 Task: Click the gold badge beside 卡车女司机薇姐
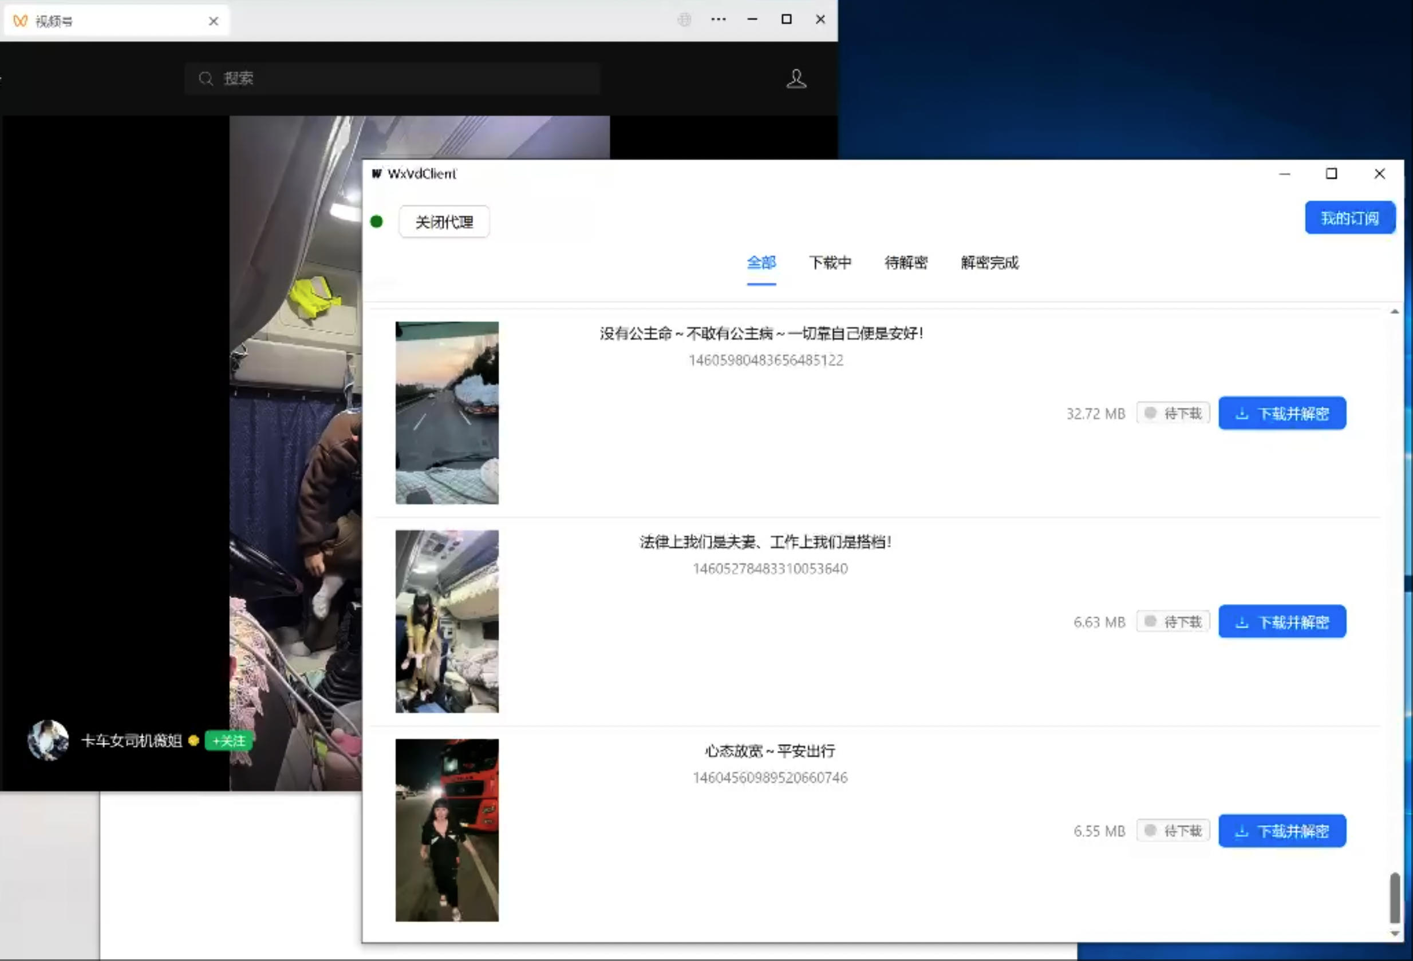[194, 741]
